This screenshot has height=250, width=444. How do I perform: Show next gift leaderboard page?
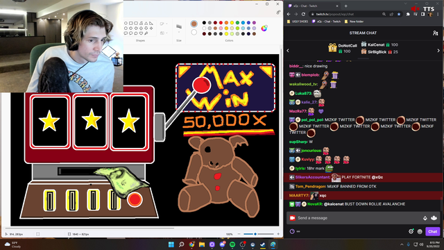click(x=438, y=51)
